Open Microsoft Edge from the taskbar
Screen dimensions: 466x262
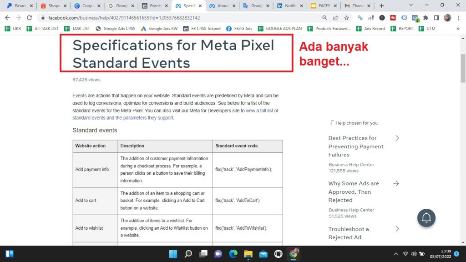click(x=233, y=254)
